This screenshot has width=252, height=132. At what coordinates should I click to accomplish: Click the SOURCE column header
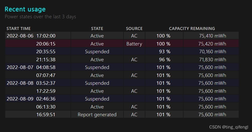coord(134,28)
